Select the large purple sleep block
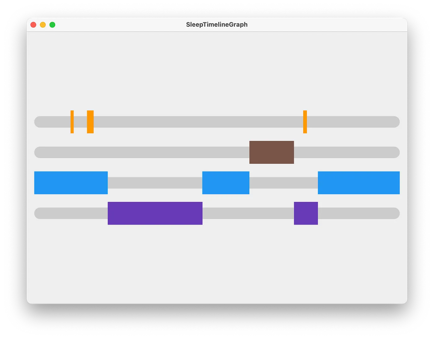Image resolution: width=434 pixels, height=339 pixels. 155,213
